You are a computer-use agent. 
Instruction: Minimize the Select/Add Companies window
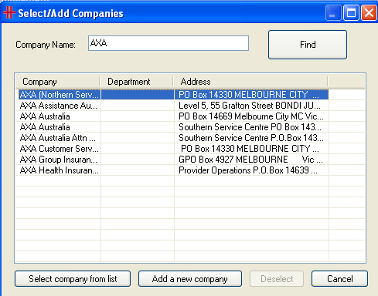333,12
